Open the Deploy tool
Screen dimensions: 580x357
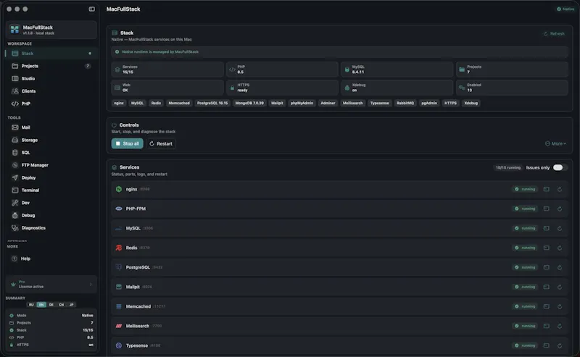coord(51,177)
